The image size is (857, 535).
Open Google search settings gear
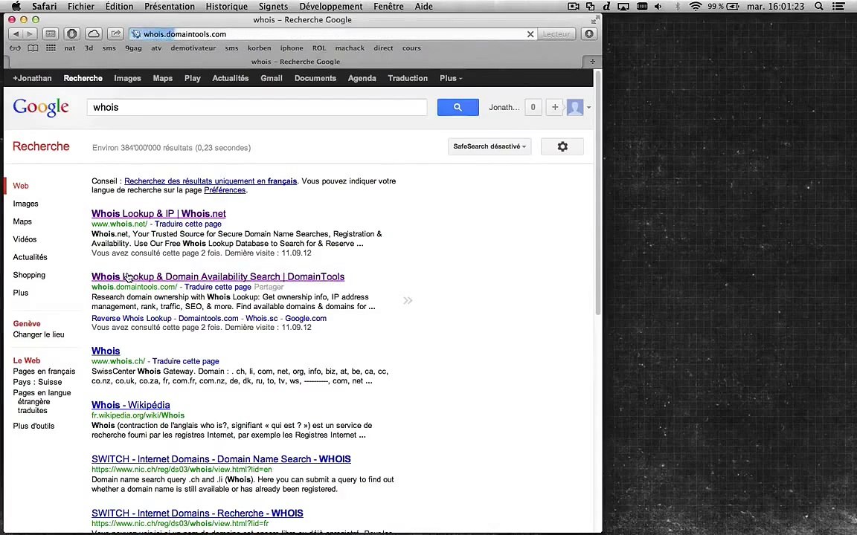562,146
